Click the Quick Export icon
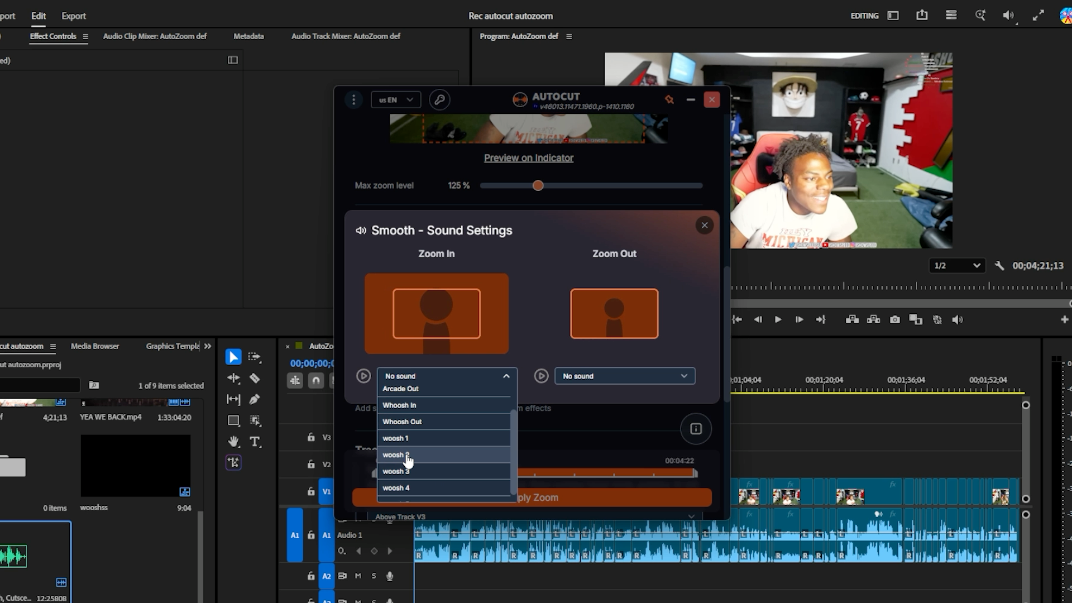 click(922, 15)
